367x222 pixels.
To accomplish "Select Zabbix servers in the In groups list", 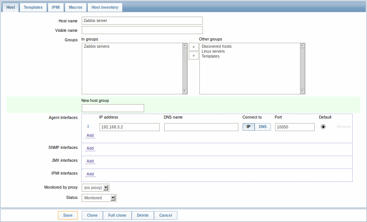I will (96, 47).
